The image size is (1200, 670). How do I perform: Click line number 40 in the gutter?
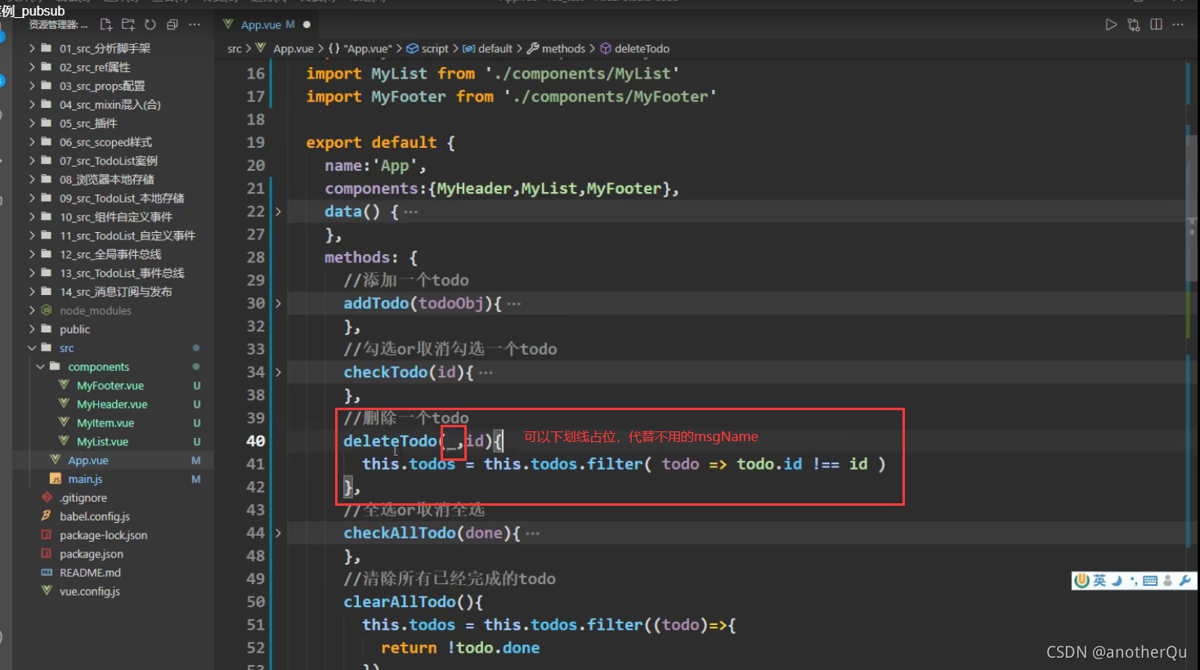point(256,441)
